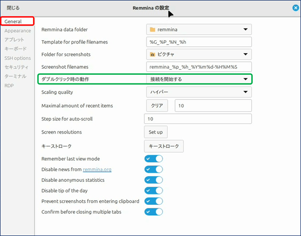Click the Scaling quality label
This screenshot has height=236, width=301.
pos(57,92)
